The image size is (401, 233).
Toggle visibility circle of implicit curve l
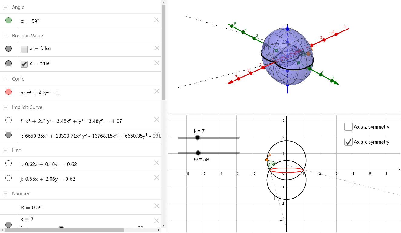[8, 135]
